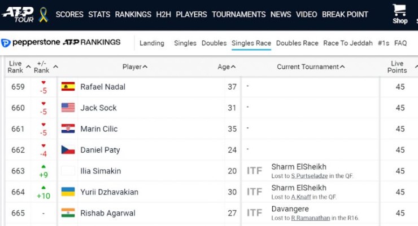
Task: Sort by the Player column header
Action: 134,67
